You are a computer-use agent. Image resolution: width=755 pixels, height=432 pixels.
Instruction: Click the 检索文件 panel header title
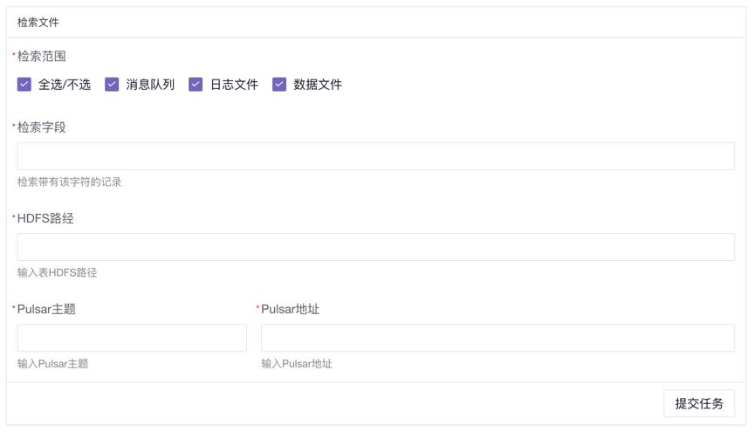coord(38,23)
